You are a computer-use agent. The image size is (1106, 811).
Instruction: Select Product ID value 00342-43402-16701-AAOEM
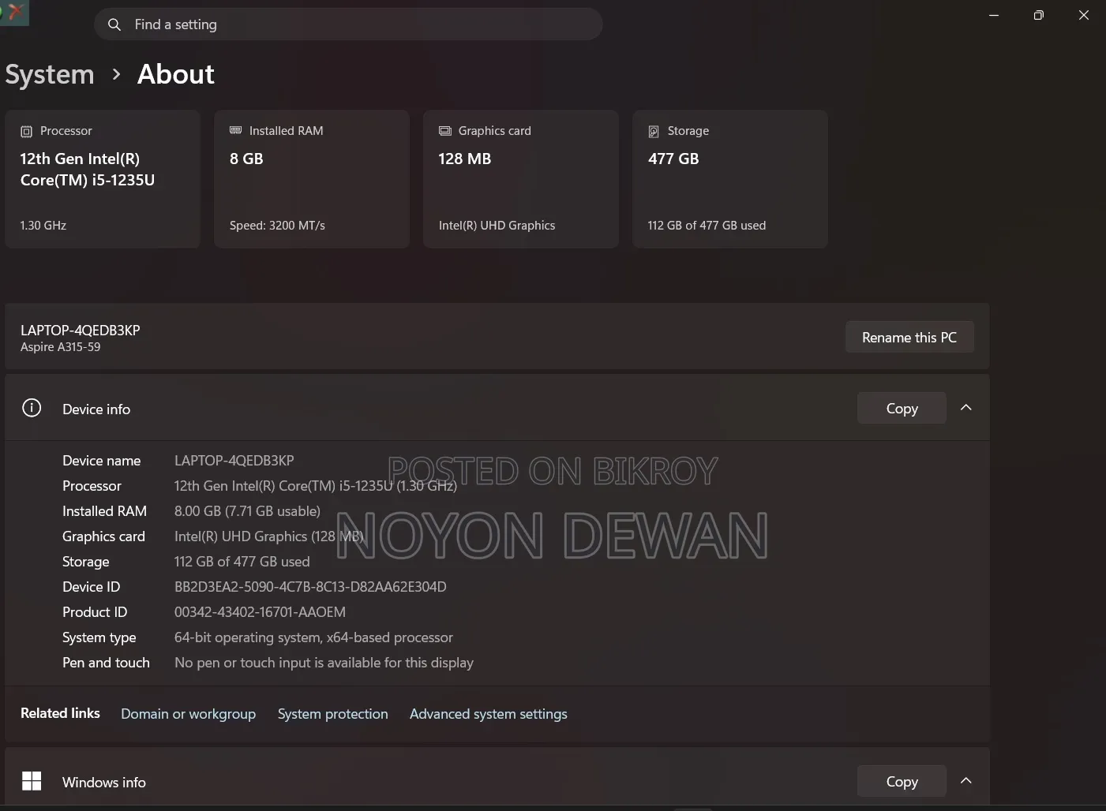click(260, 612)
